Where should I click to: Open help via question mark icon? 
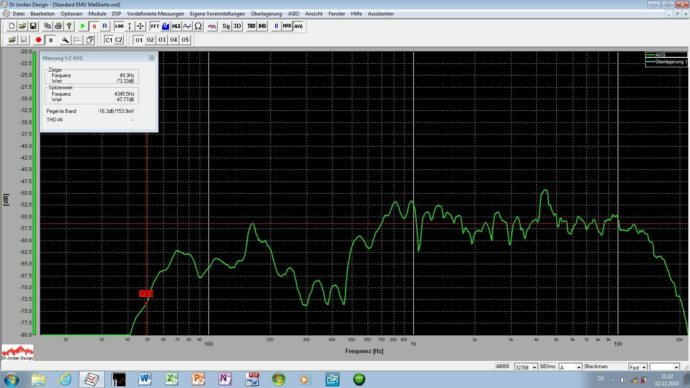tap(69, 26)
